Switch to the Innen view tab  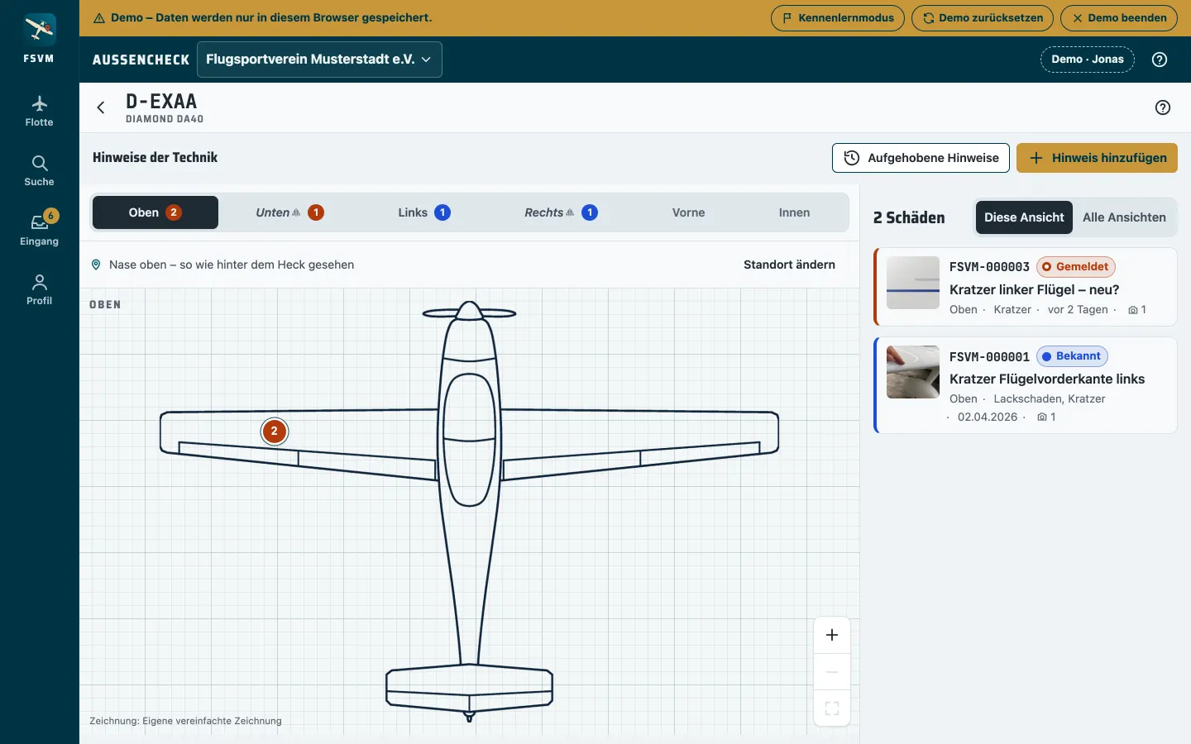point(794,212)
